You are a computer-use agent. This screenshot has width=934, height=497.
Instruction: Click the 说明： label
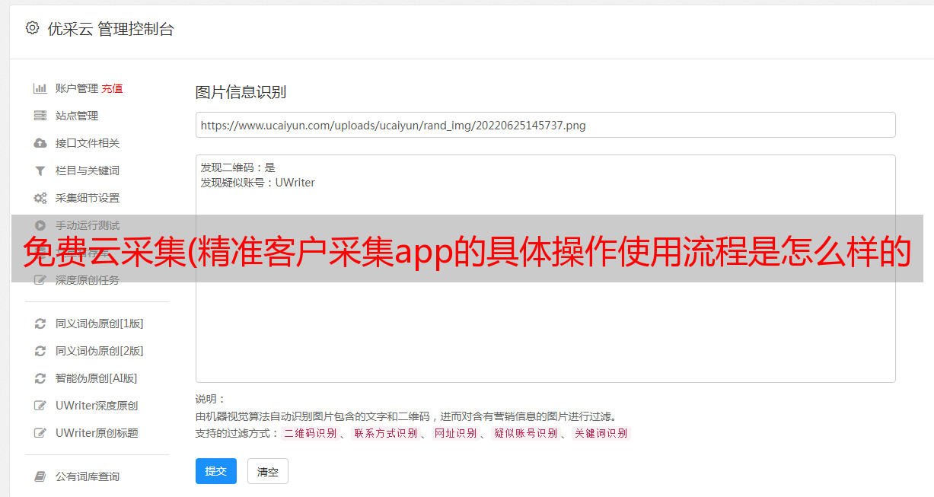coord(211,399)
